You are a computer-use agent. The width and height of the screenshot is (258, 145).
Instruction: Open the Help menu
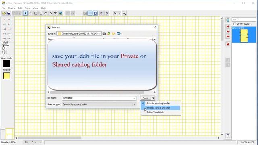tap(44, 8)
